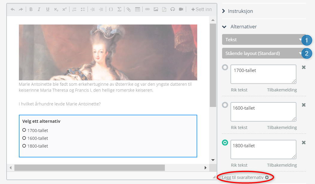
Task: Click the editor's scroll-left arrow
Action: 11,168
